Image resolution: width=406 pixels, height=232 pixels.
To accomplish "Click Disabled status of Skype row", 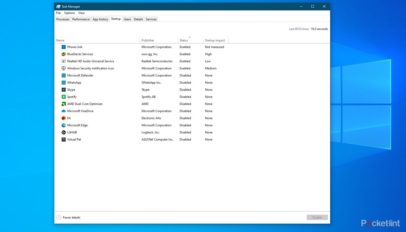I will click(x=185, y=90).
